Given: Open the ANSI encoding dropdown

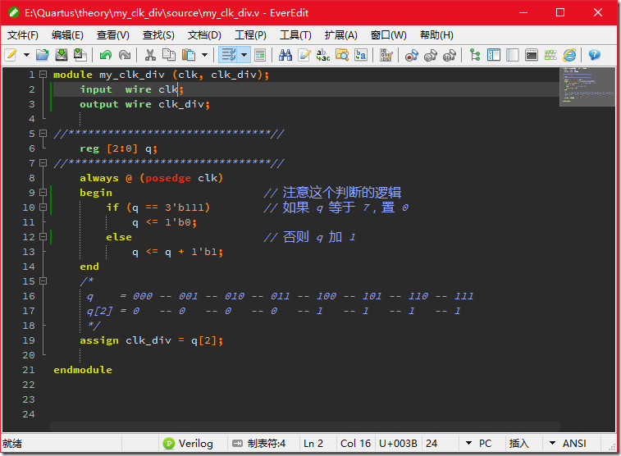Looking at the screenshot, I should click(x=567, y=444).
